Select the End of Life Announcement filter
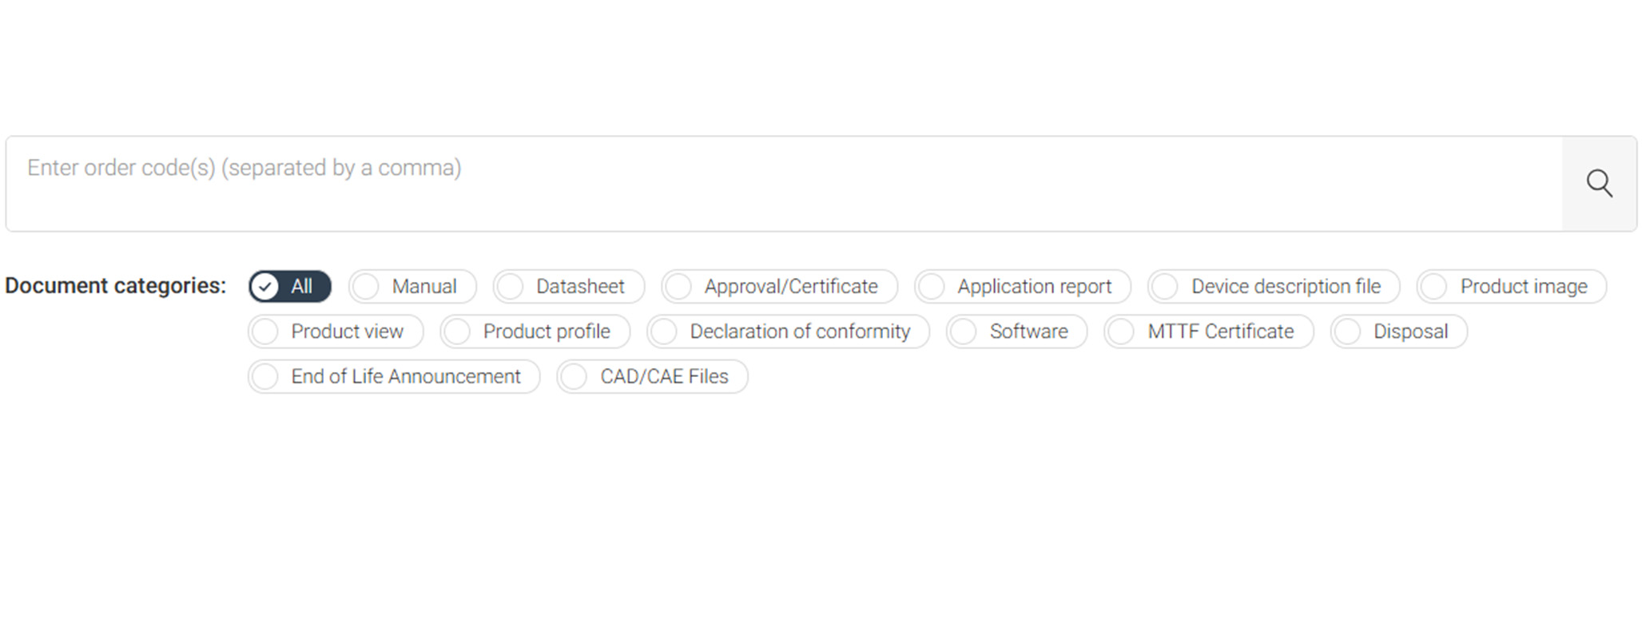Image resolution: width=1642 pixels, height=643 pixels. [394, 376]
